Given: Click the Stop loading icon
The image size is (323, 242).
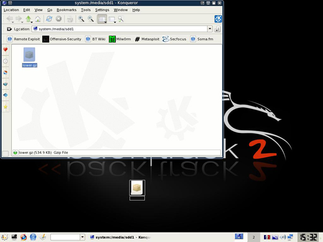Looking at the screenshot, I should 59,19.
